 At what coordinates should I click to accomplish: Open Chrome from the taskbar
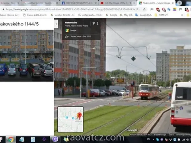click(x=11, y=139)
